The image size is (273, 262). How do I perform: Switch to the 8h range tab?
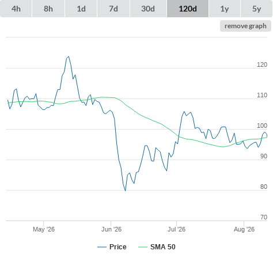tap(48, 9)
